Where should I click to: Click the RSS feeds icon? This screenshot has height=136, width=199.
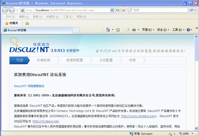pyautogui.click(x=118, y=30)
